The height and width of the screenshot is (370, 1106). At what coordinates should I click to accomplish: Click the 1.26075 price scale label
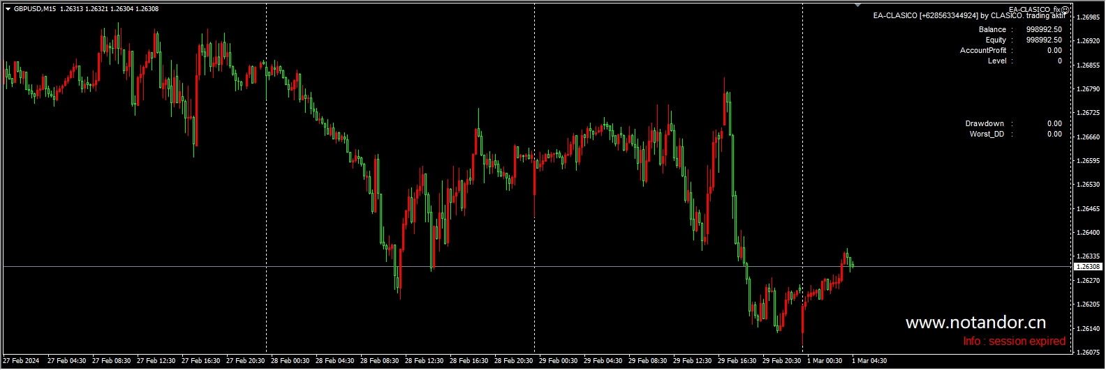pyautogui.click(x=1088, y=353)
